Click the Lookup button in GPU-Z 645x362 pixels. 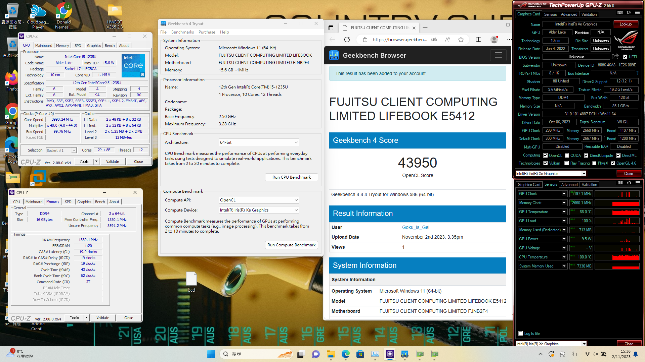pos(626,24)
